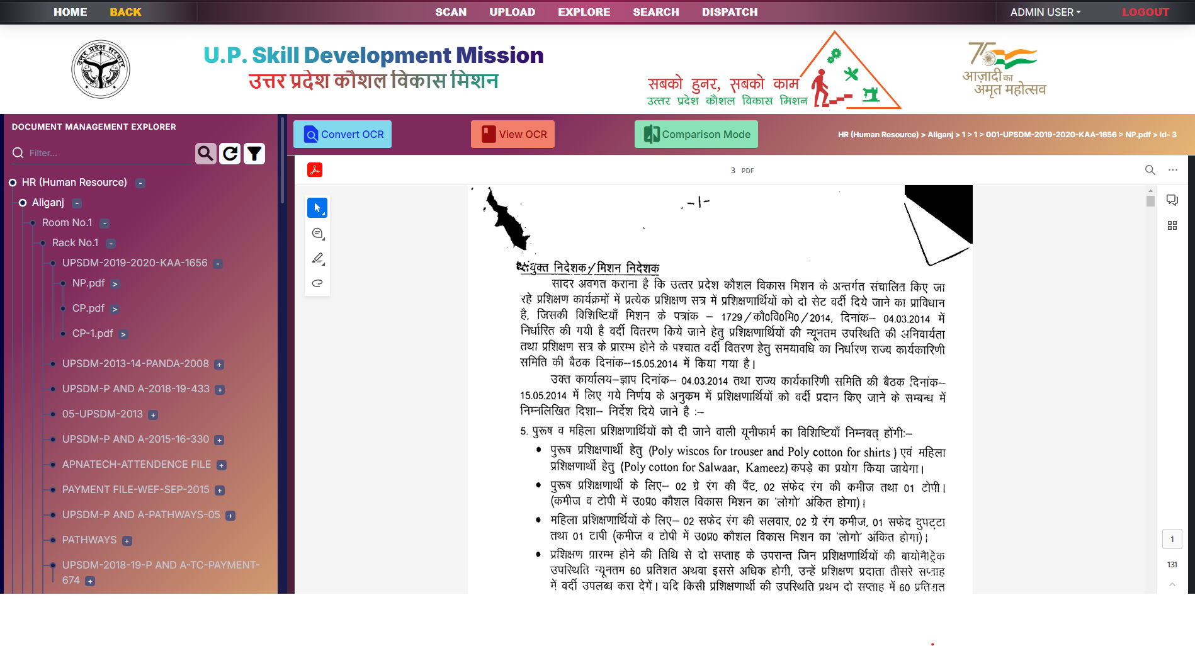1195x646 pixels.
Task: Open the DISPATCH menu item
Action: tap(730, 12)
